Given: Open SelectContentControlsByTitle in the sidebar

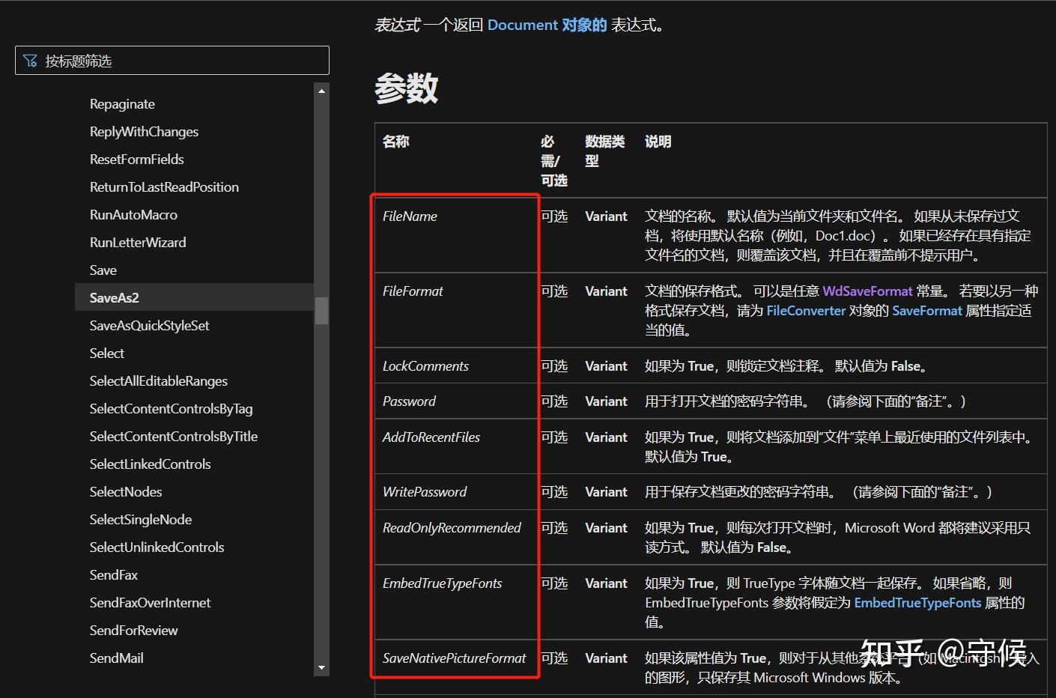Looking at the screenshot, I should point(174,437).
